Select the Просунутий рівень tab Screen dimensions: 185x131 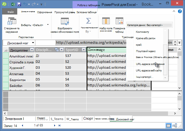tap(64, 12)
